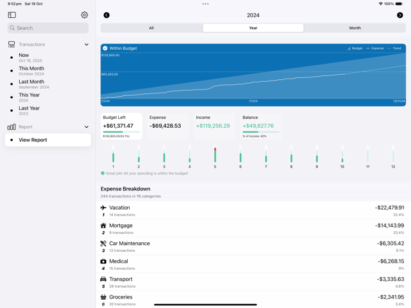
Task: Select the Income summary card
Action: [214, 126]
